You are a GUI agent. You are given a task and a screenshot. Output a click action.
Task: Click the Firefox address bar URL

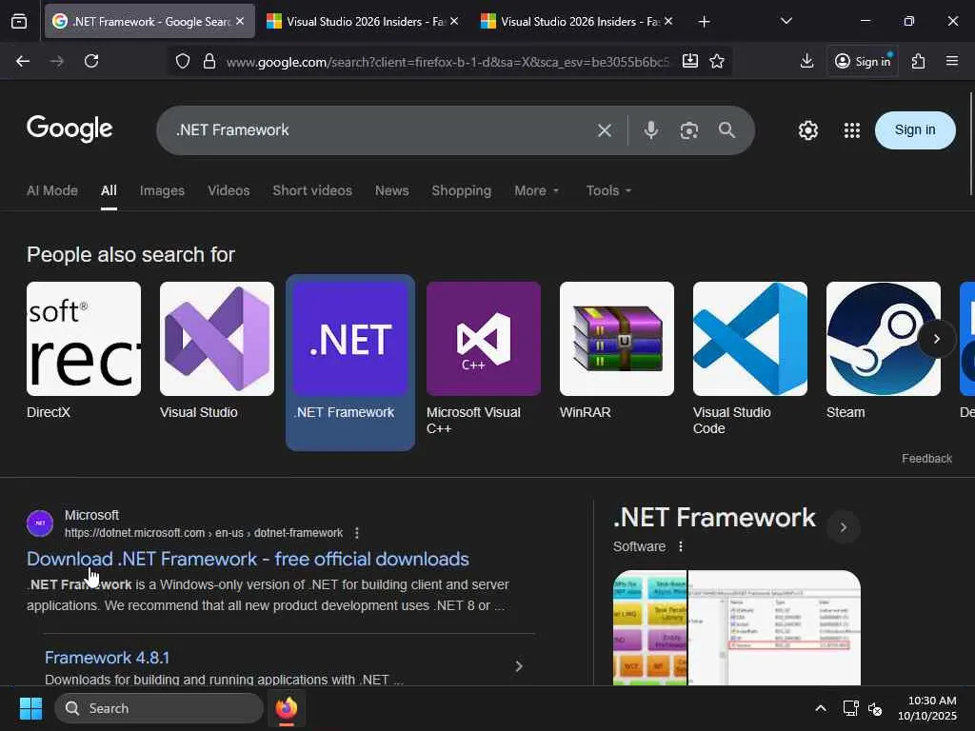(448, 62)
